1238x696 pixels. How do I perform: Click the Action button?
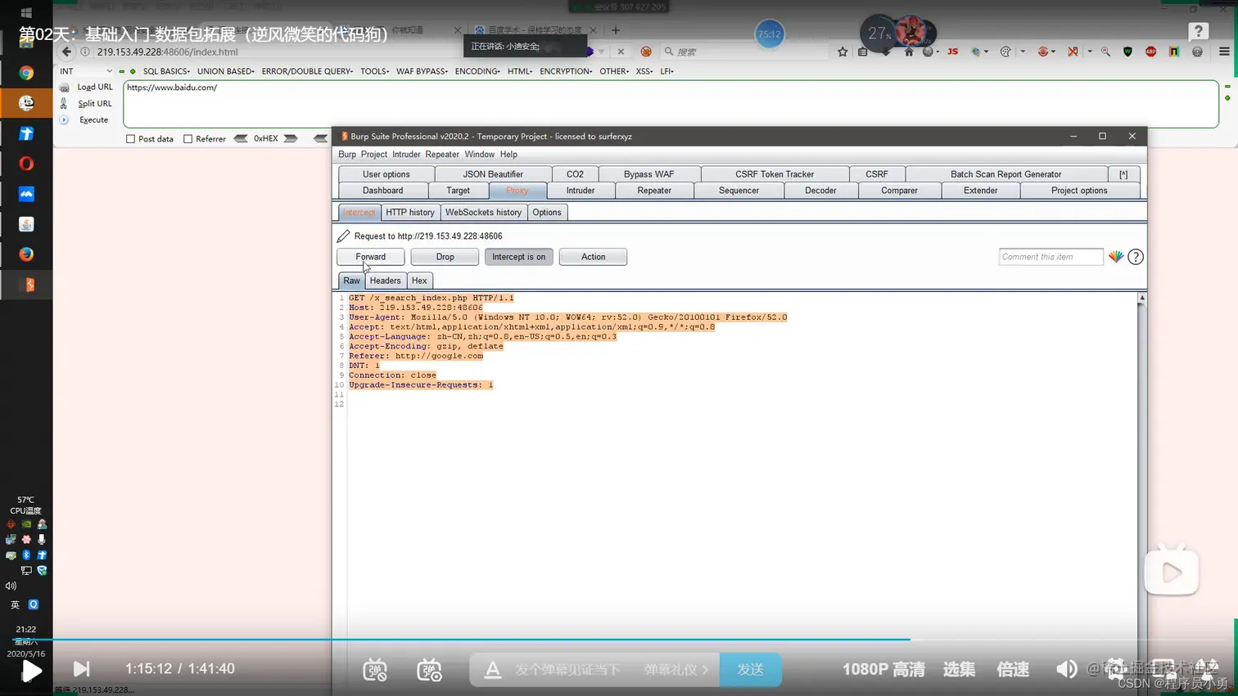coord(593,257)
